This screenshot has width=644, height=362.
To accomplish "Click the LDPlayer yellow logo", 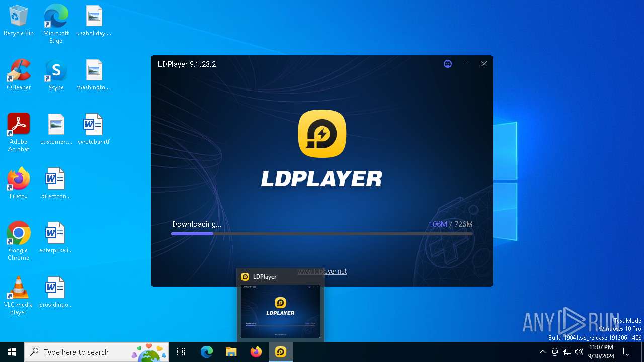I will 322,134.
